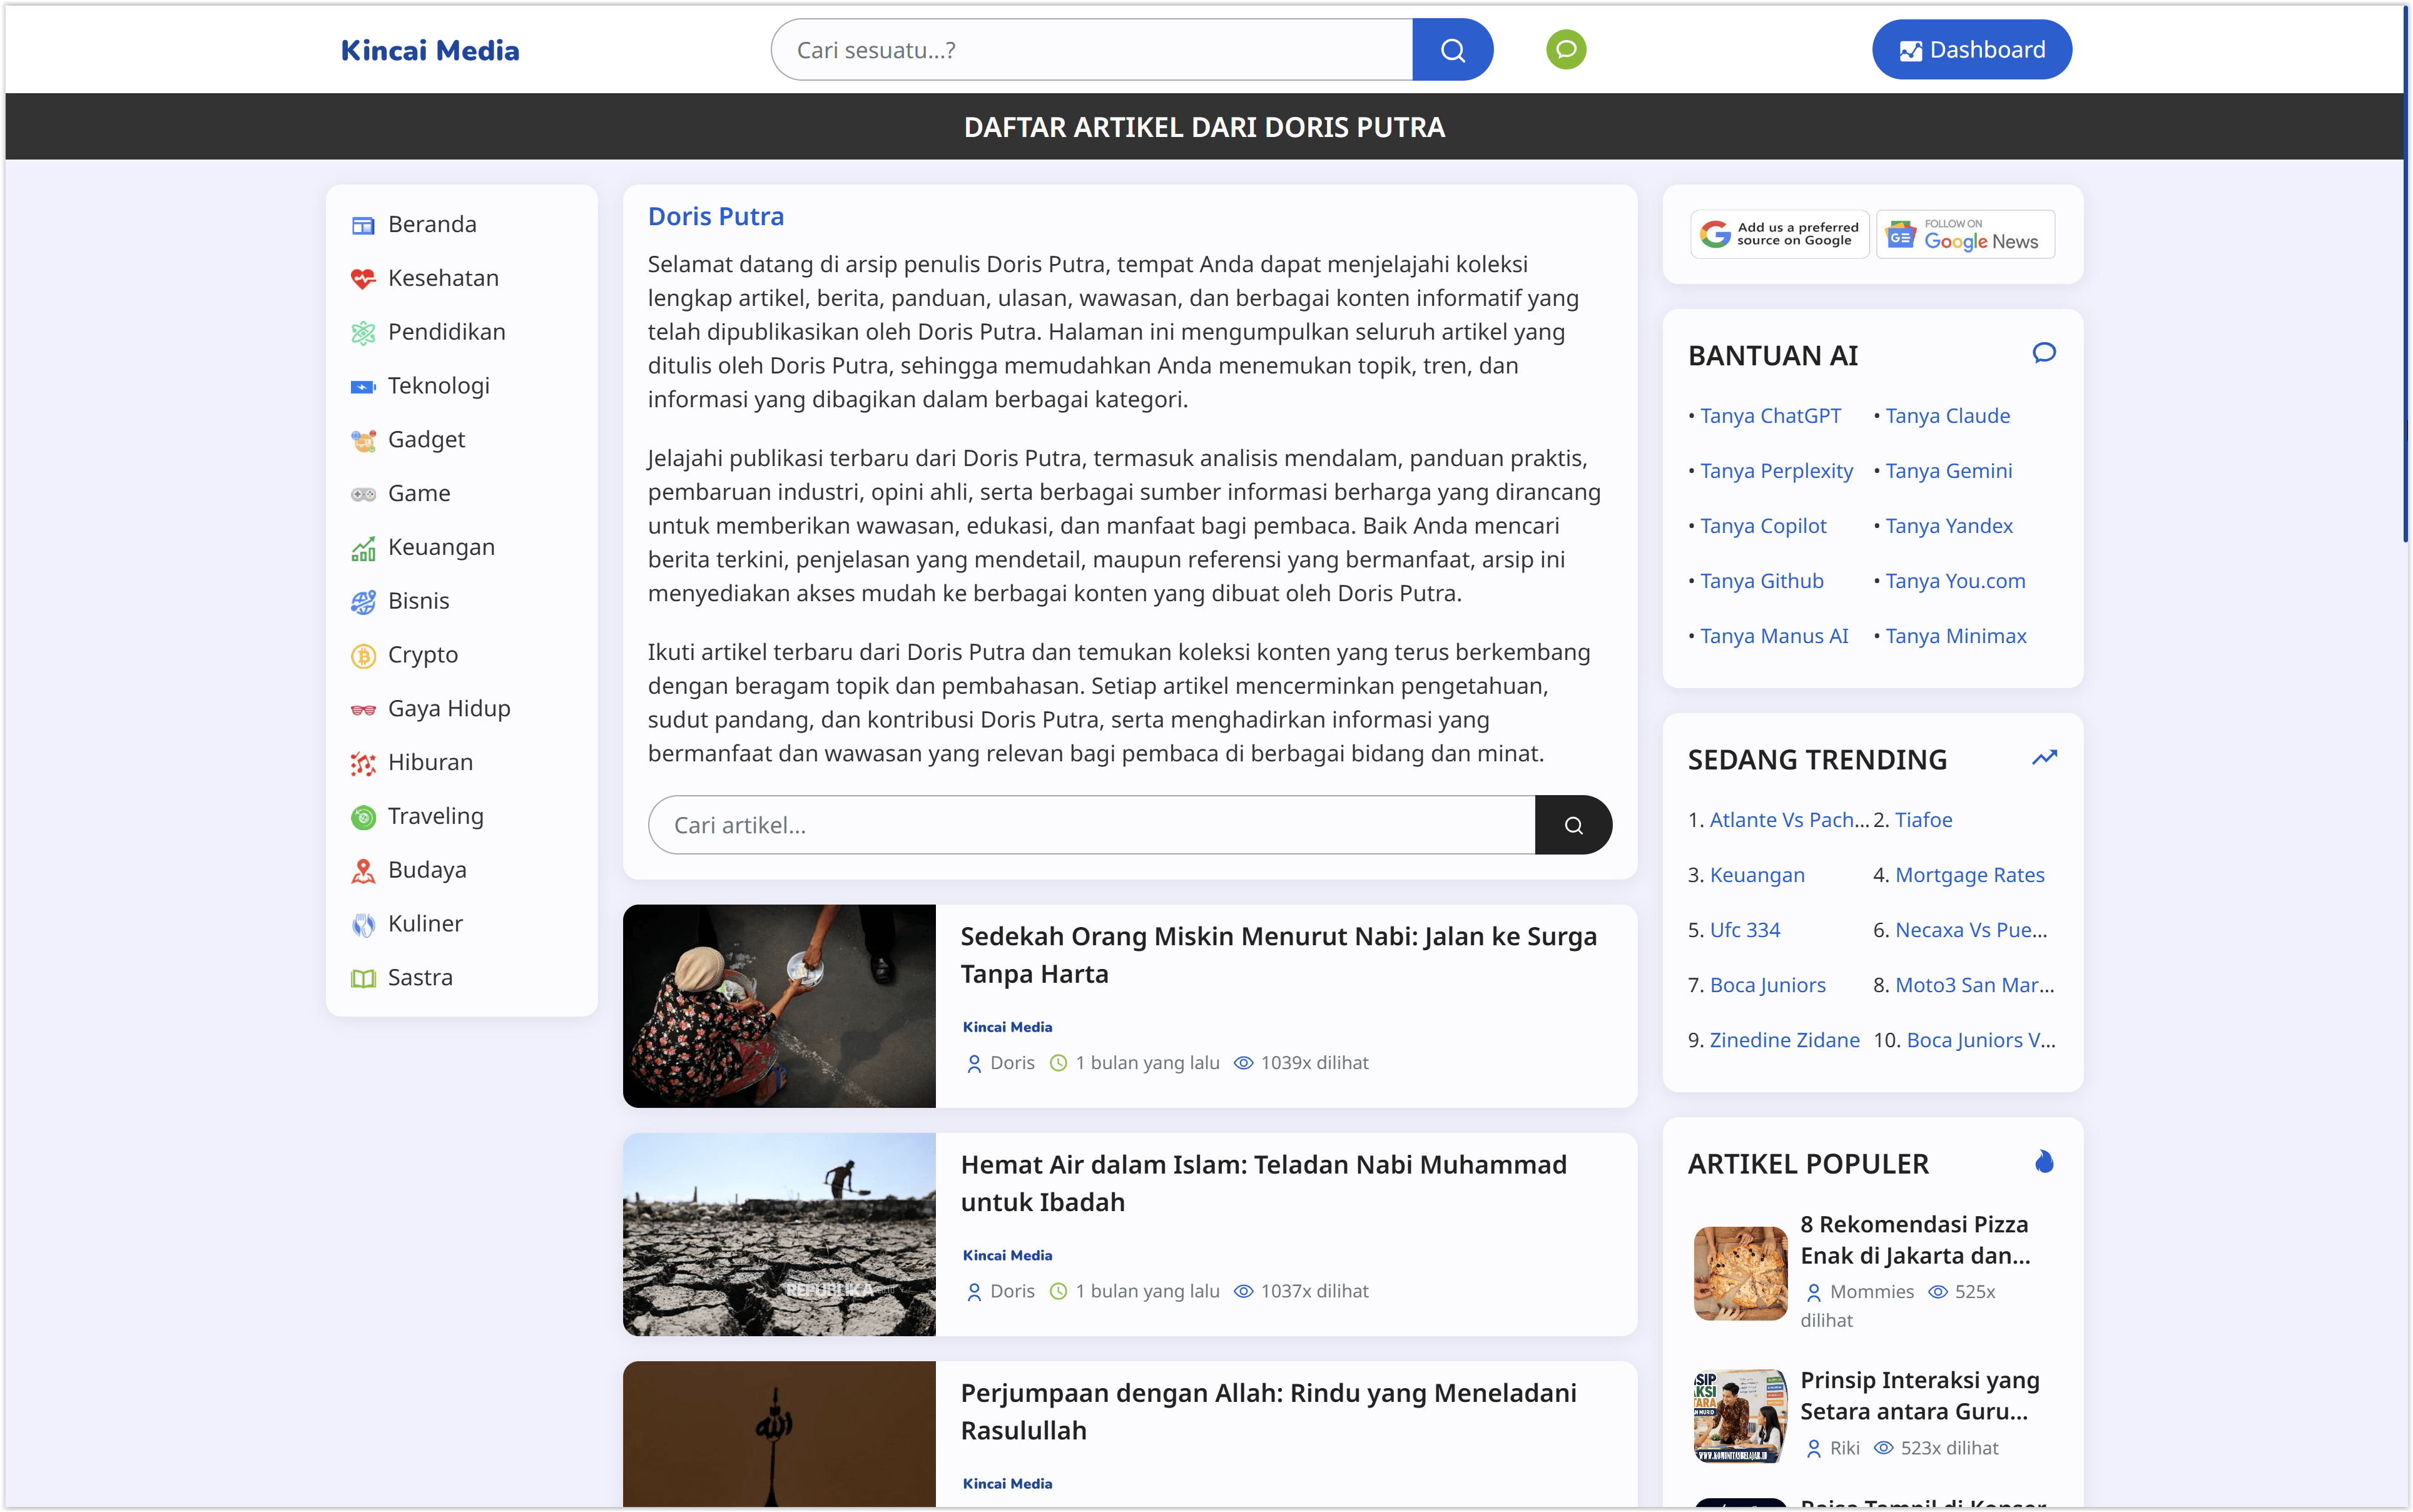Click the Sedekah article thumbnail image
2413x1512 pixels.
[x=779, y=1006]
